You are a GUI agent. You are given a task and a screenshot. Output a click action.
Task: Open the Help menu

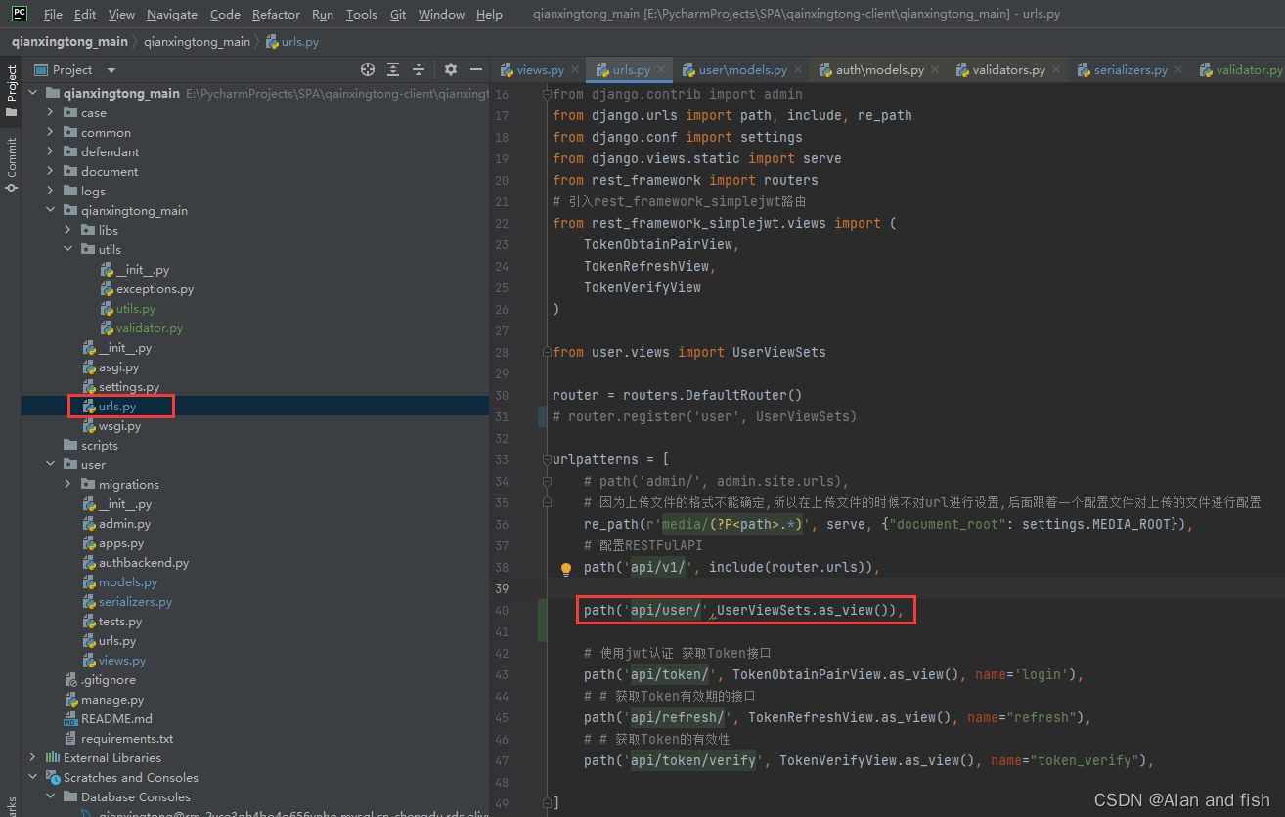tap(489, 15)
